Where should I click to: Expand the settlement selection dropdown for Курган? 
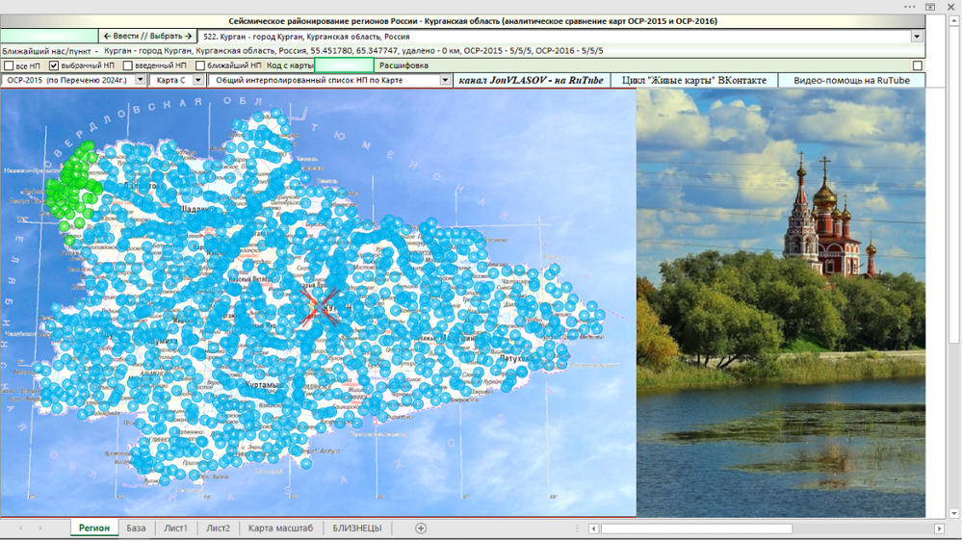(917, 37)
